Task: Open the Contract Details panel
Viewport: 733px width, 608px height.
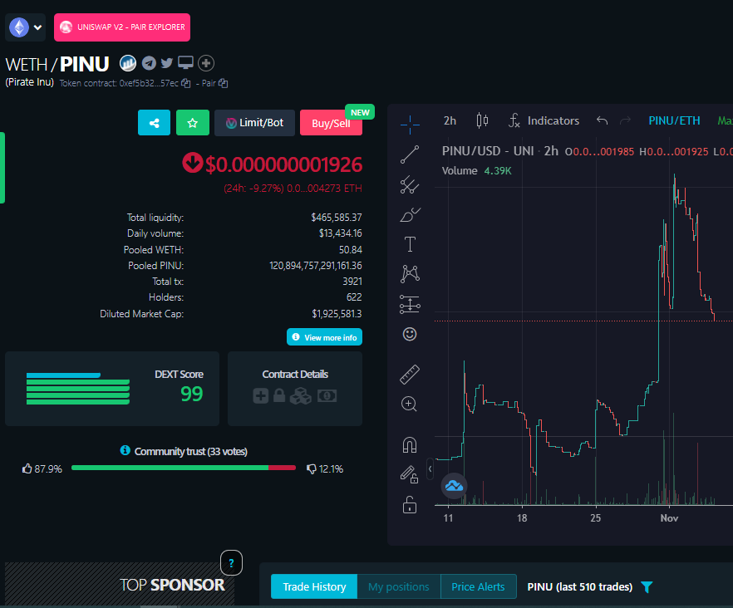Action: click(295, 389)
